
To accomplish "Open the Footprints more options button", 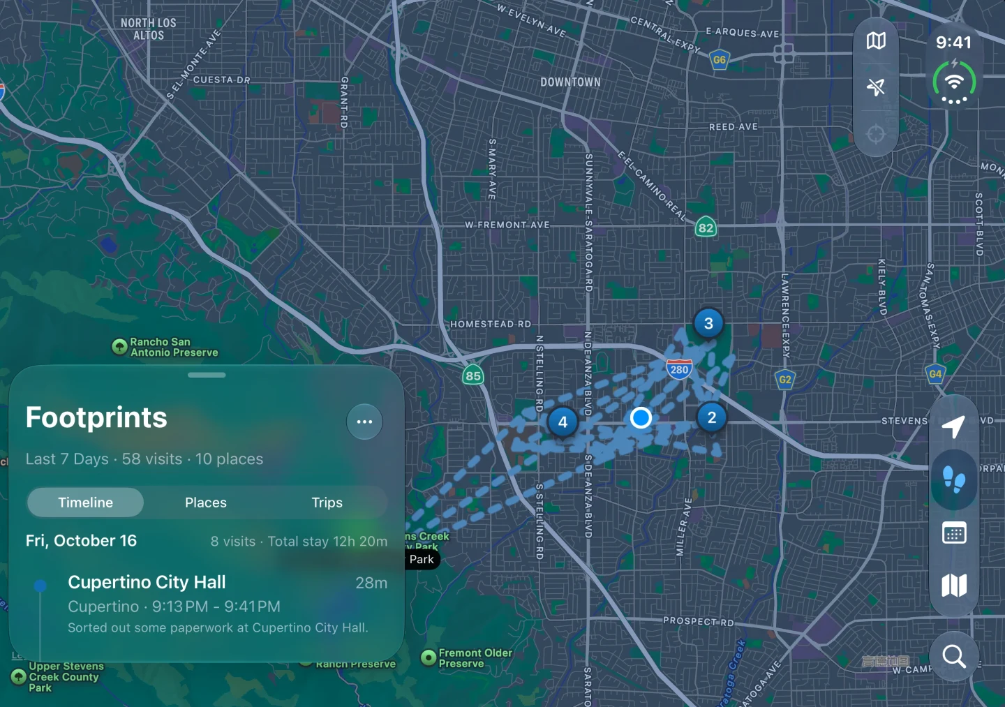I will [364, 422].
